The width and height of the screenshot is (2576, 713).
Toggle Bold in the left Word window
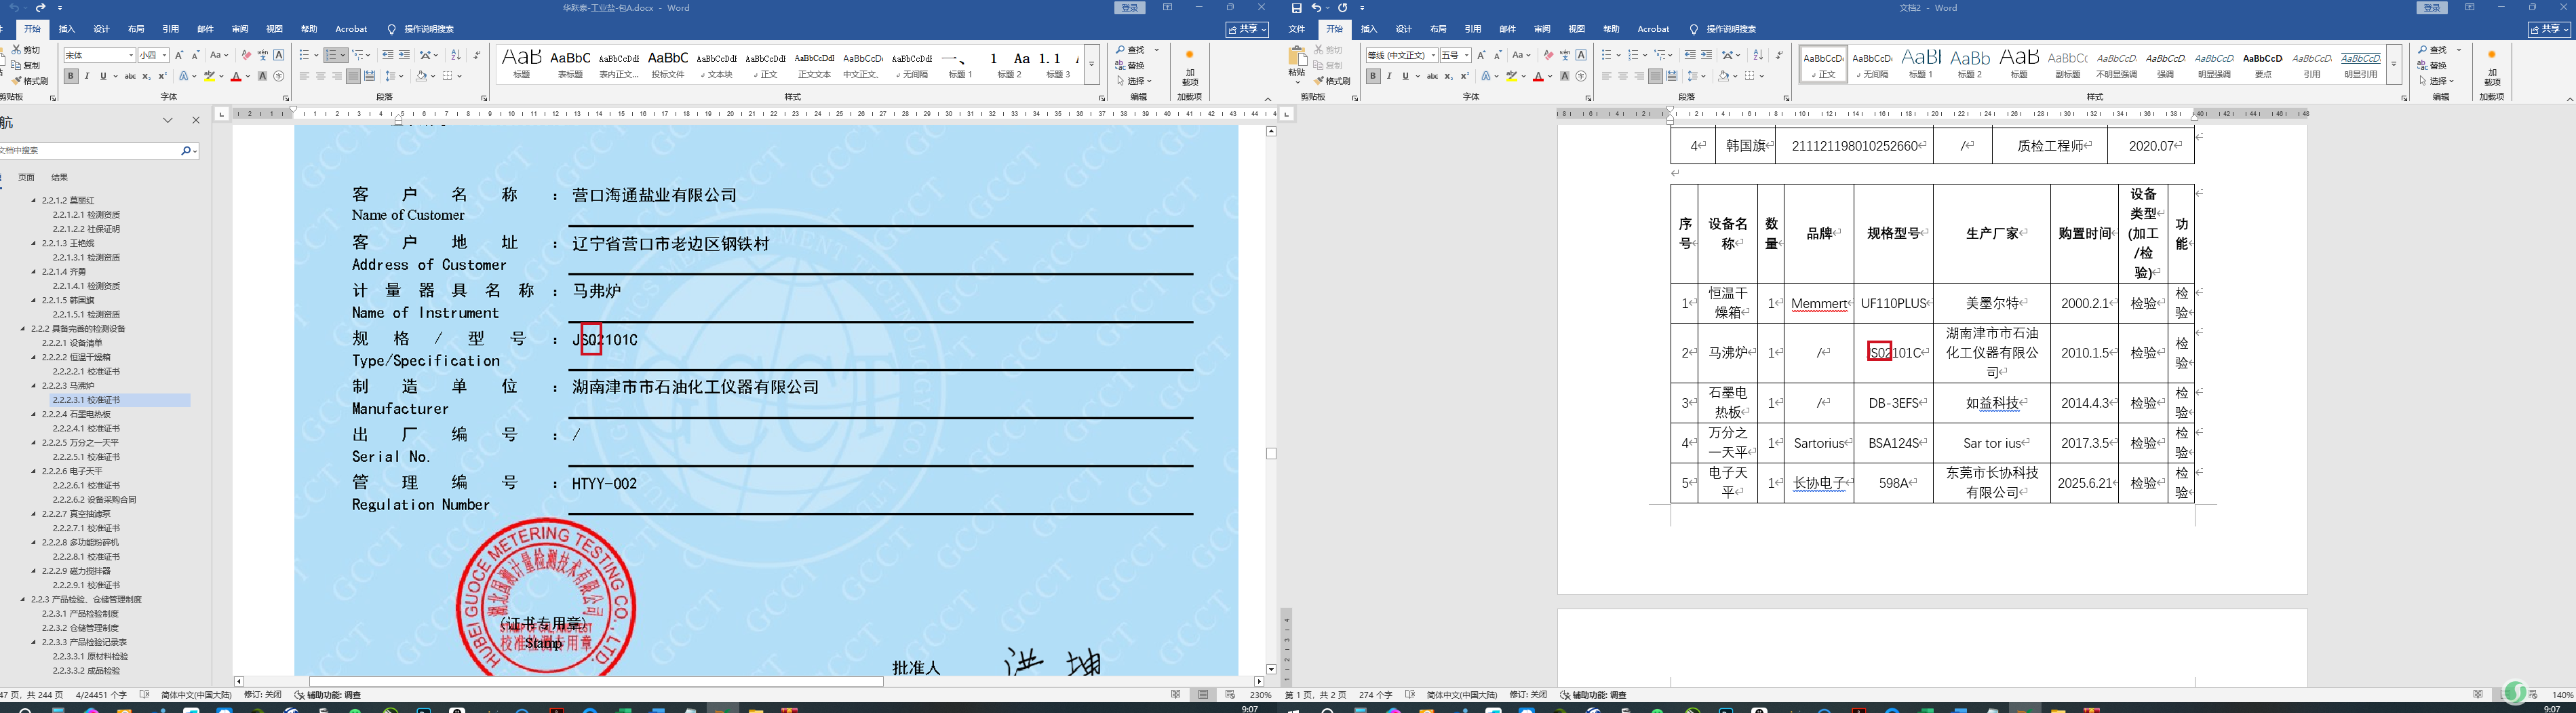(70, 76)
